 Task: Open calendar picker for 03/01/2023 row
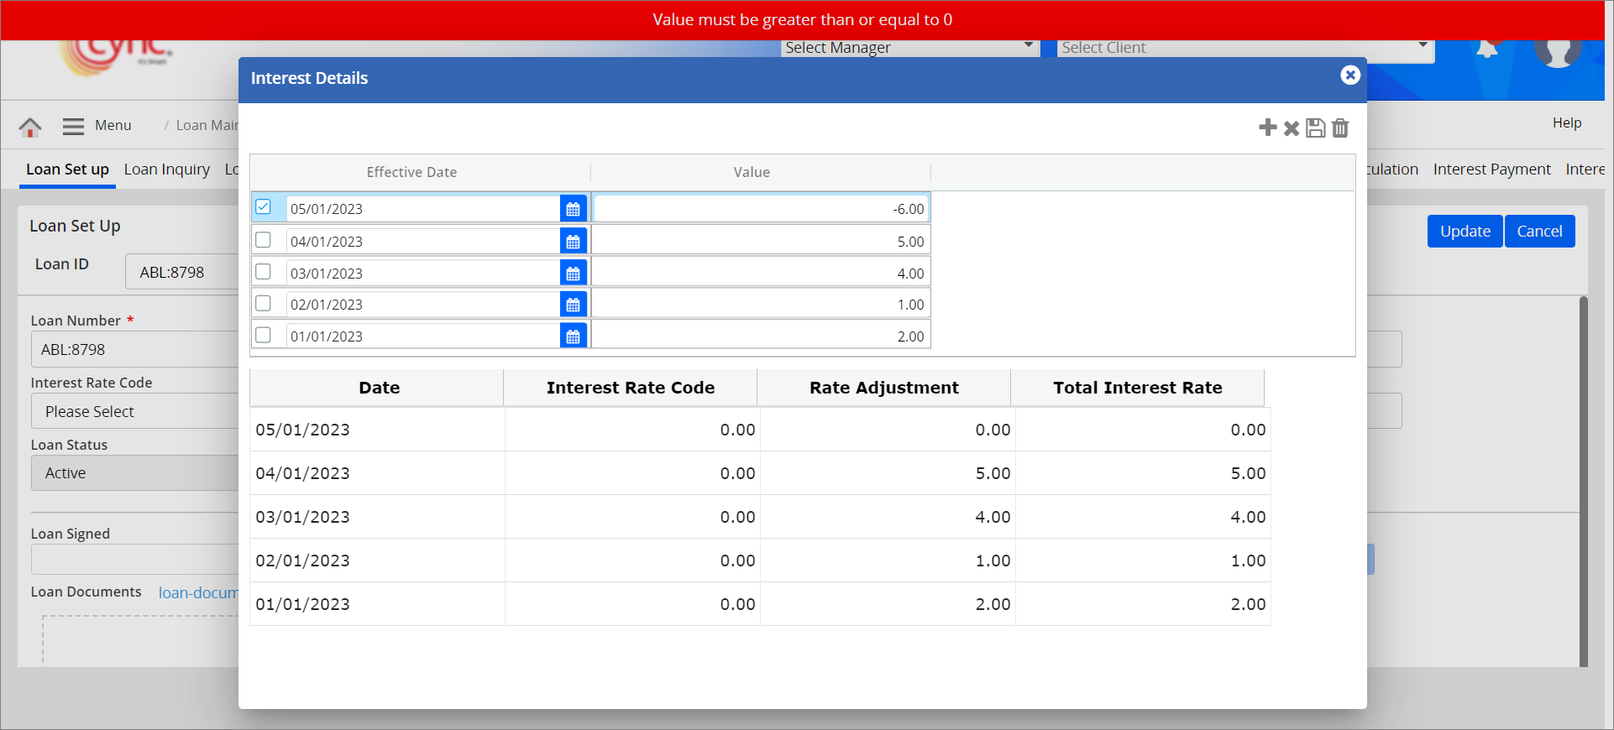pyautogui.click(x=573, y=274)
